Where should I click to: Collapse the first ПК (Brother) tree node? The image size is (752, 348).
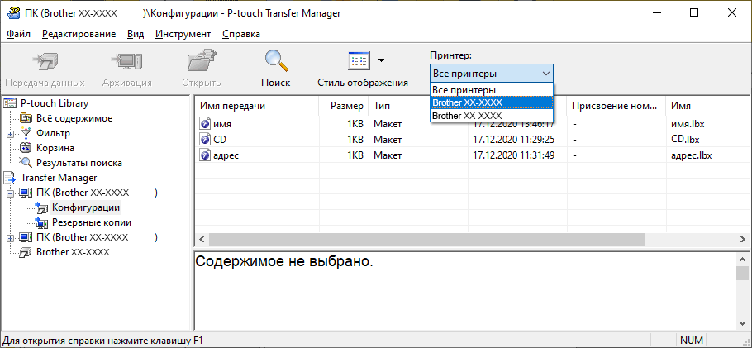pyautogui.click(x=10, y=193)
